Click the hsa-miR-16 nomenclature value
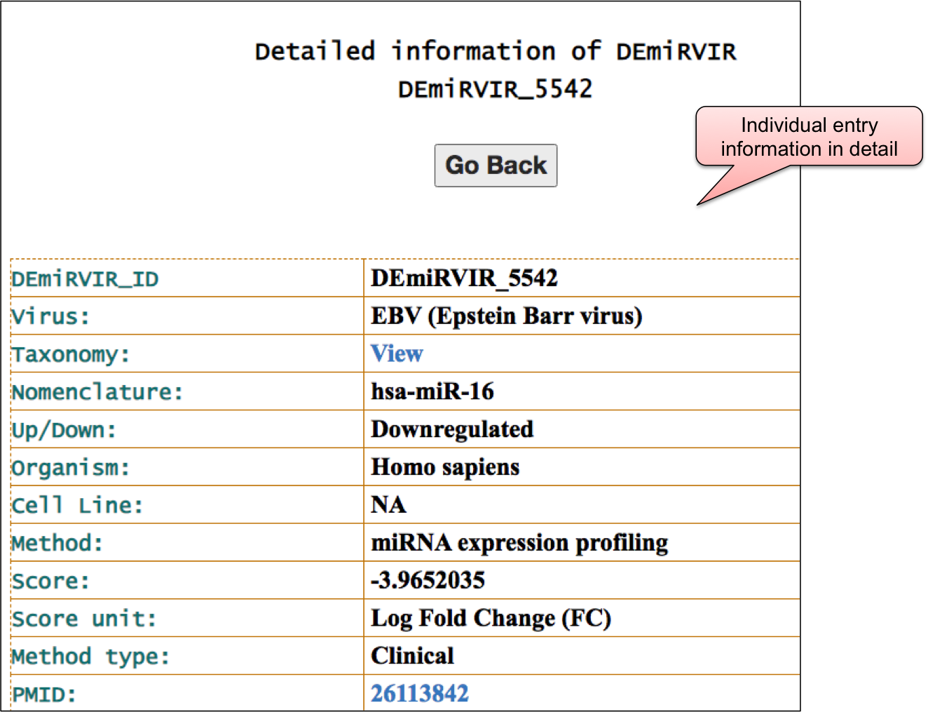This screenshot has width=928, height=712. click(432, 391)
